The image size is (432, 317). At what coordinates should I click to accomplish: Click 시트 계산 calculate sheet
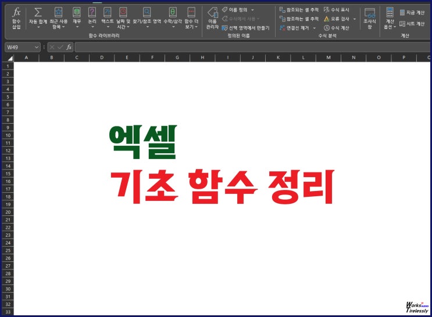(x=412, y=24)
